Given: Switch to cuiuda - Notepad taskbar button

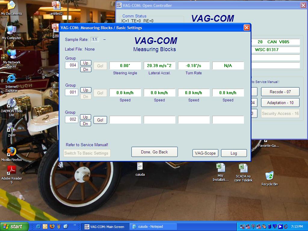Looking at the screenshot, I should click(153, 227).
